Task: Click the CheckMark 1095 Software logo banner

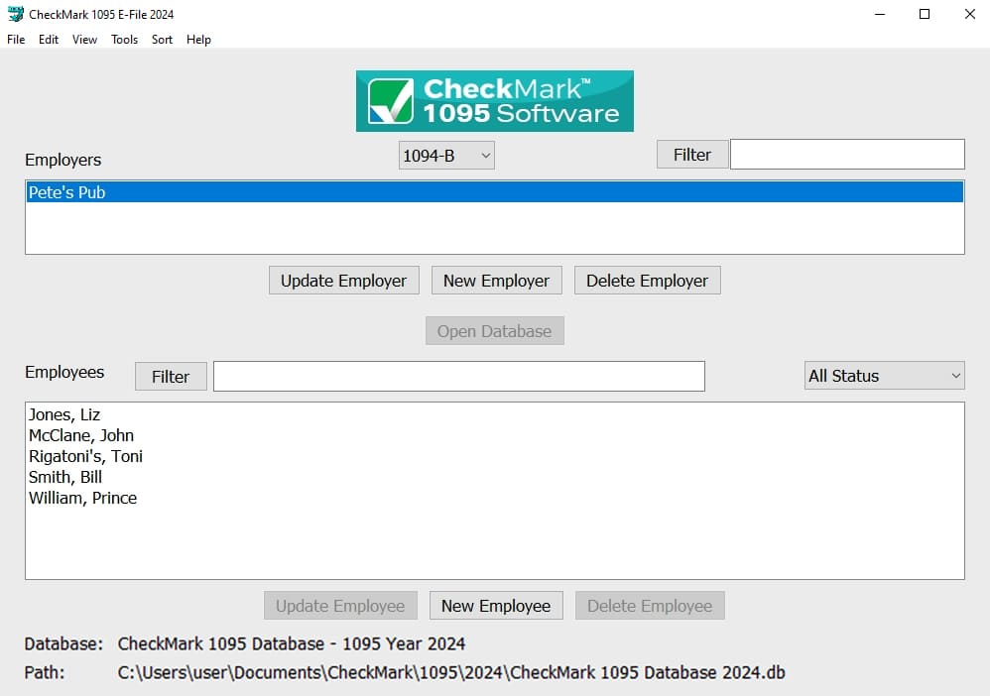Action: point(494,101)
